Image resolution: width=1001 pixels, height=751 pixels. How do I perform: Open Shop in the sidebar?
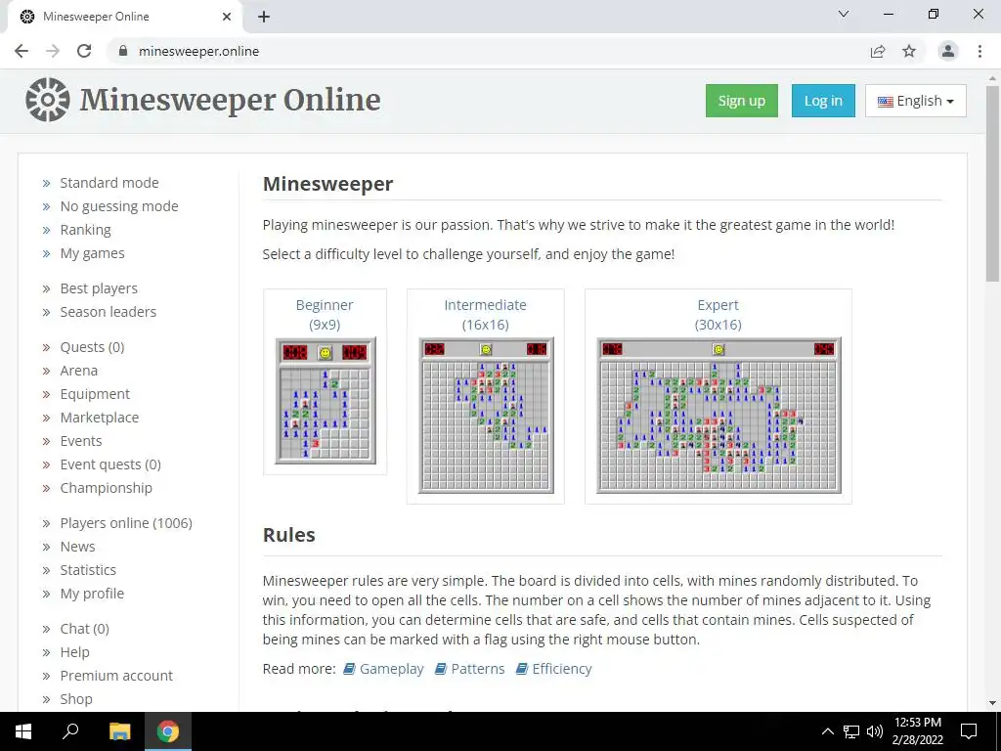tap(76, 699)
